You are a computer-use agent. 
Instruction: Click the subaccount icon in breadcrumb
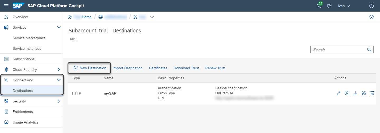point(135,17)
